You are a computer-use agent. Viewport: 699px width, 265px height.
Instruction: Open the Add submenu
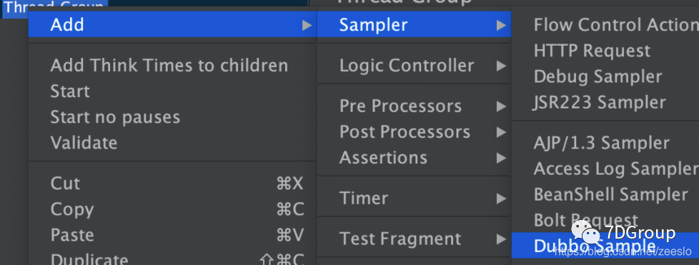[172, 24]
